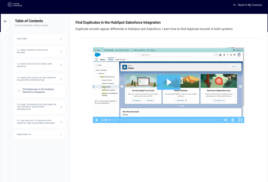
Task: Click the Coastal Consulting logo
Action: pyautogui.click(x=15, y=5)
